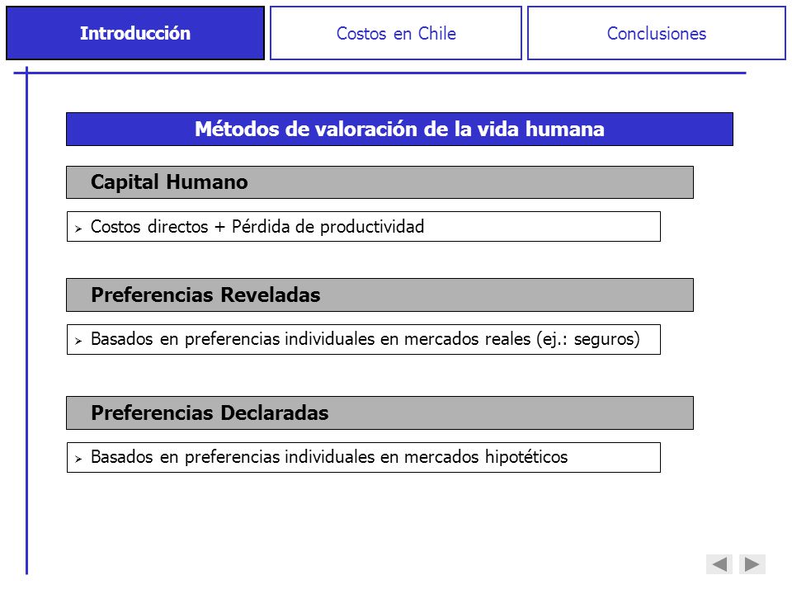Click the word Chile in the middle tab
This screenshot has height=594, width=792.
(x=437, y=33)
